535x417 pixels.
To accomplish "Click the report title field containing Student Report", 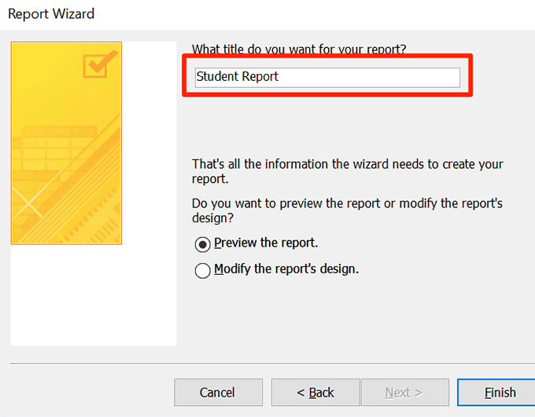I will tap(327, 77).
